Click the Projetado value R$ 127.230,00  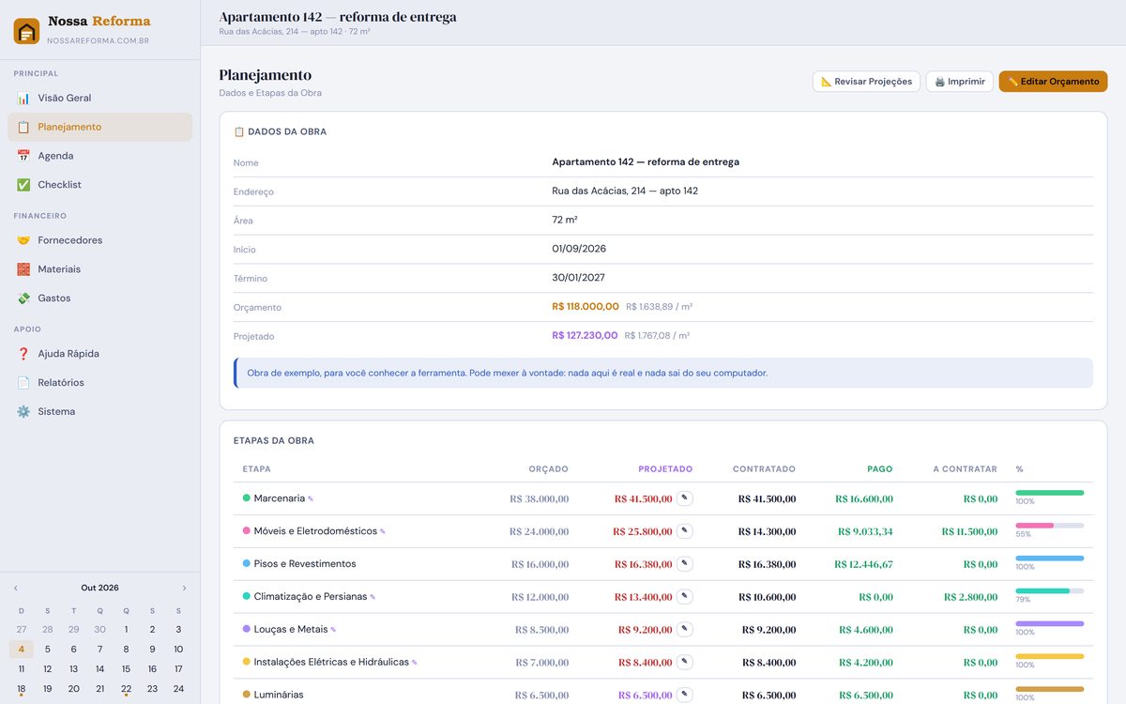[x=585, y=336]
